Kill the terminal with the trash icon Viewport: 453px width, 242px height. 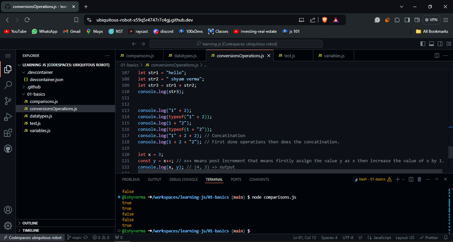419,179
